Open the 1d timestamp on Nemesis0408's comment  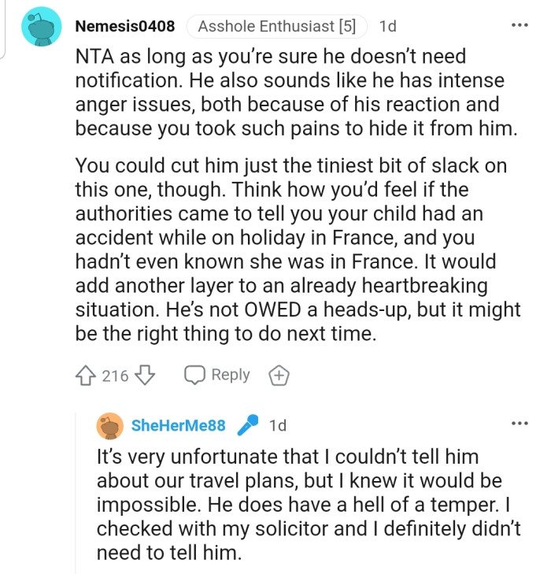[387, 27]
